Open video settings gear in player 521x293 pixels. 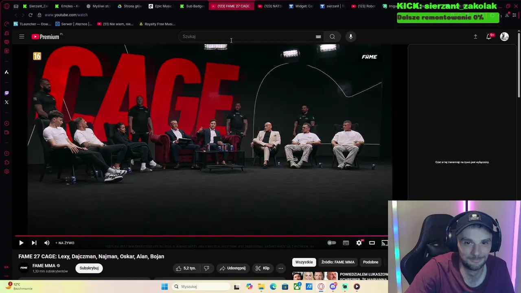coord(359,243)
